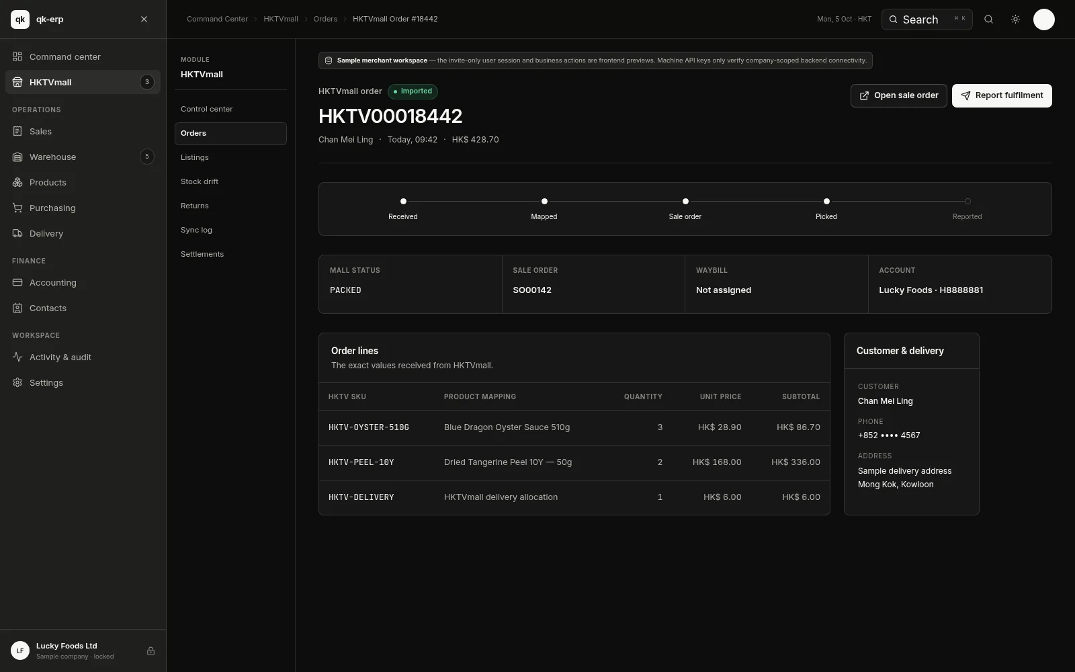Select Orders in HKTVmall module menu
This screenshot has height=672, width=1075.
(230, 133)
